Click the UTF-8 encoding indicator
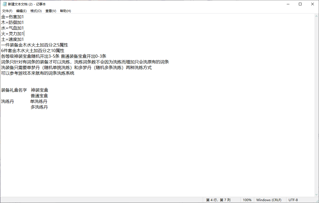Image resolution: width=319 pixels, height=203 pixels. coord(293,200)
